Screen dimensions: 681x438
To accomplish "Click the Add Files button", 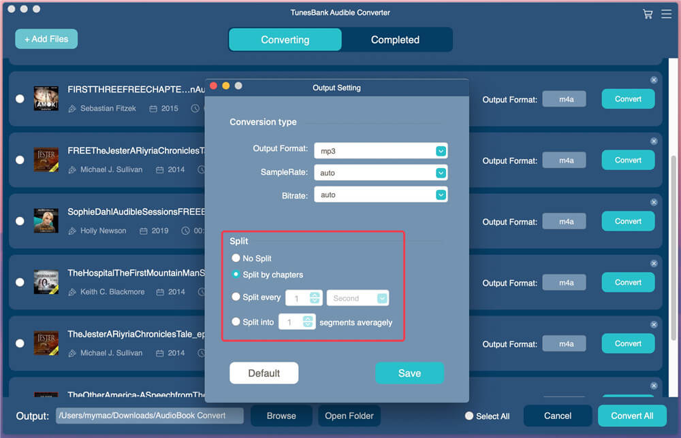I will coord(46,39).
